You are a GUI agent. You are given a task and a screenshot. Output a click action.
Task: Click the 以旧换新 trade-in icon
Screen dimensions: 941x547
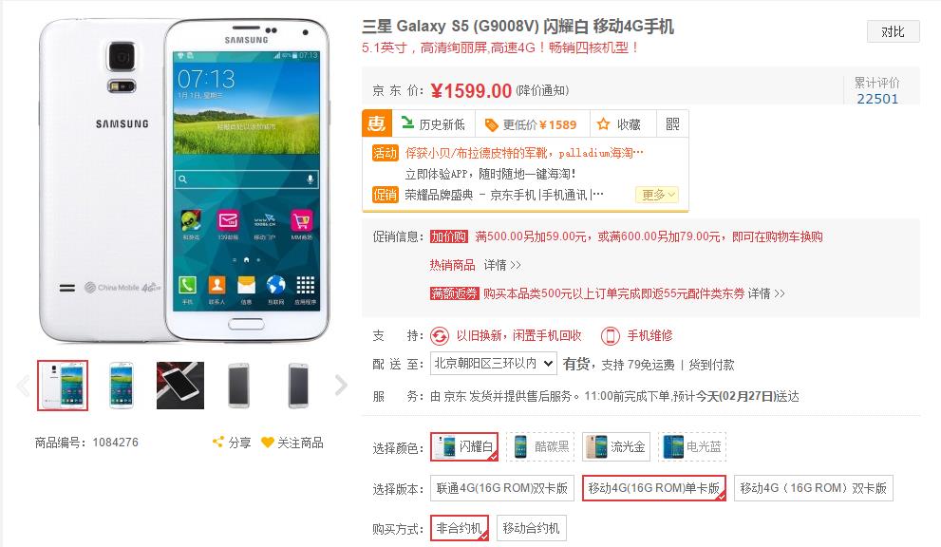click(x=440, y=335)
